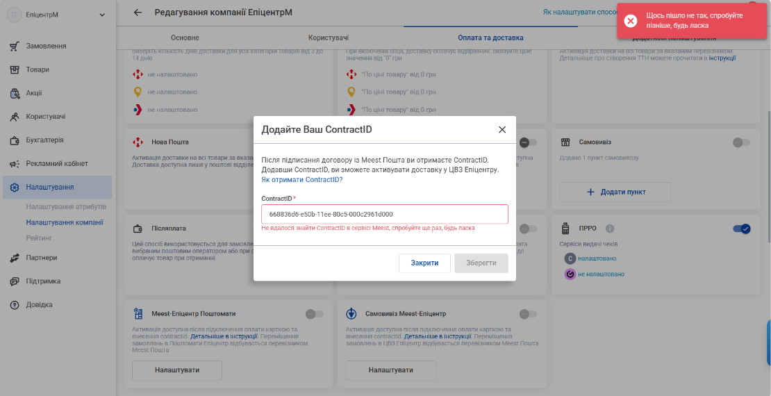771x396 pixels.
Task: Click the Закрити button
Action: (425, 263)
